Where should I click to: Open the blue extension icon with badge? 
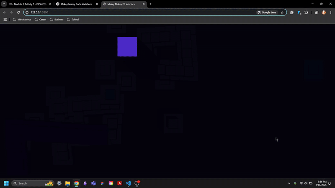299,13
